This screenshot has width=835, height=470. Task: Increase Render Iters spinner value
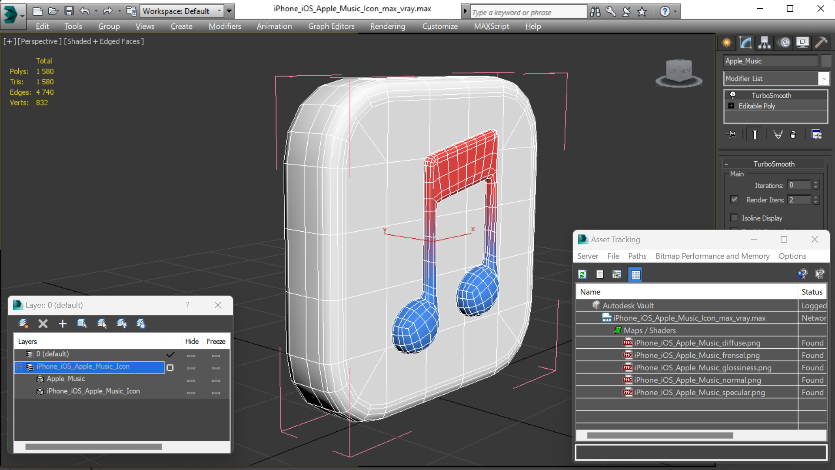pos(816,197)
